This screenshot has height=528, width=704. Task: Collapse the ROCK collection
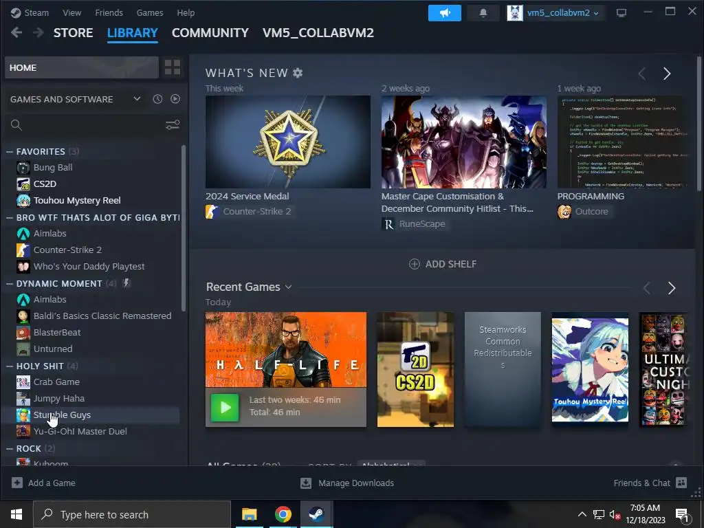10,448
